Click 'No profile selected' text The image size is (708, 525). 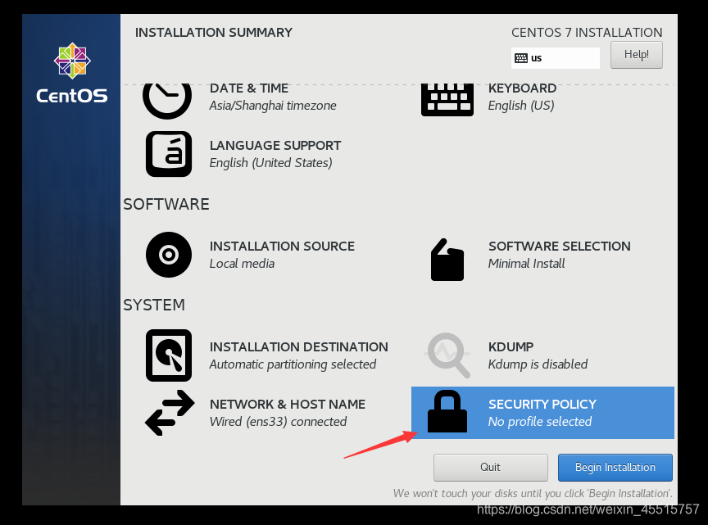(539, 422)
